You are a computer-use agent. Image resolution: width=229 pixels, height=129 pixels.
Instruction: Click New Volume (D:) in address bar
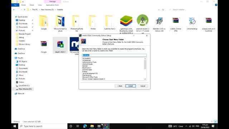47,10
